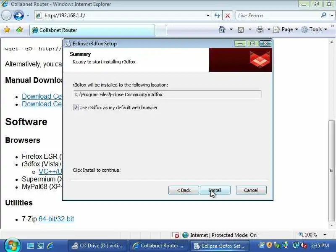Click scroll up arrow of page scrollbar
Image resolution: width=336 pixels, height=252 pixels.
(x=332, y=42)
